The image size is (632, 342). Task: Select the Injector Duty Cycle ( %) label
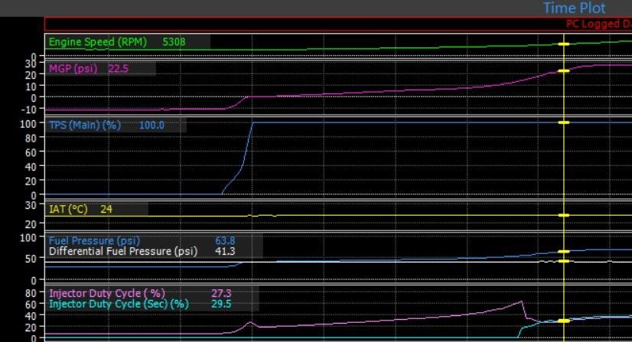pos(107,293)
